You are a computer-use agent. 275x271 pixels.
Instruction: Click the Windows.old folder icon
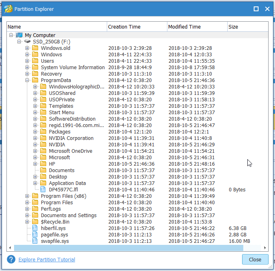[35, 48]
